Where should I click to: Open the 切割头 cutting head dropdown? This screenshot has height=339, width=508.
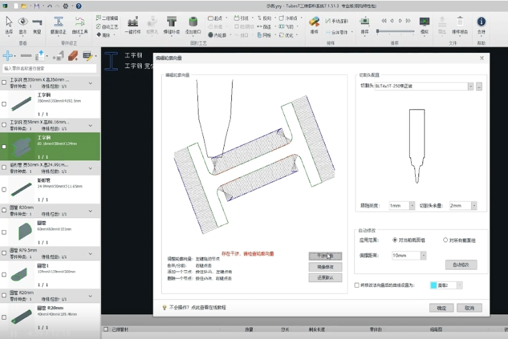click(471, 86)
